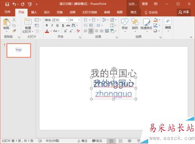Toggle Bold formatting

(47, 25)
